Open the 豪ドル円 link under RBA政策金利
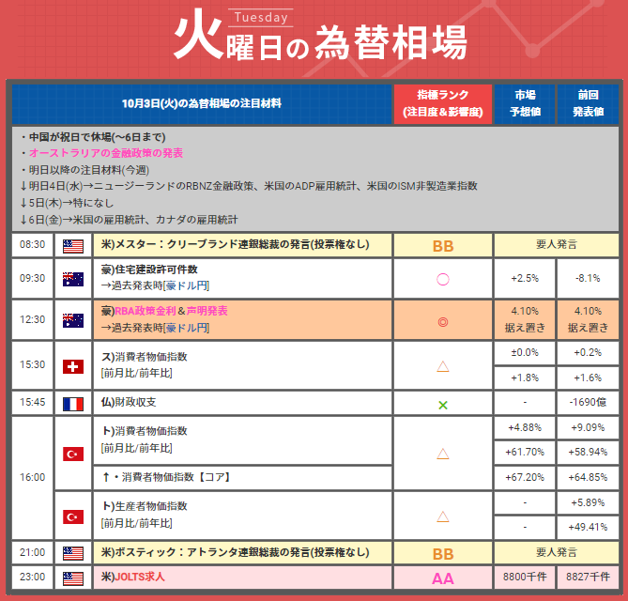This screenshot has height=601, width=628. coord(187,328)
